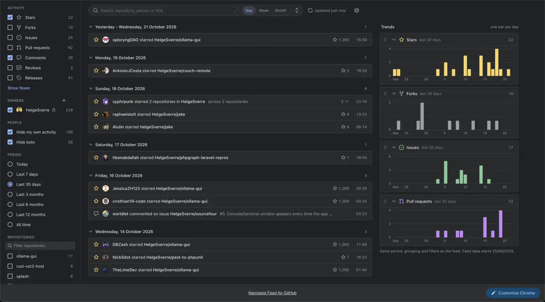
Task: Click the drag handle on the Stars trend card
Action: click(x=385, y=40)
